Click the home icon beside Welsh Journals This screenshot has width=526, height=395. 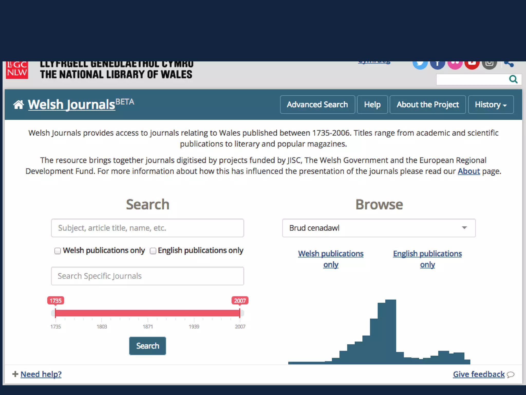[x=18, y=105]
